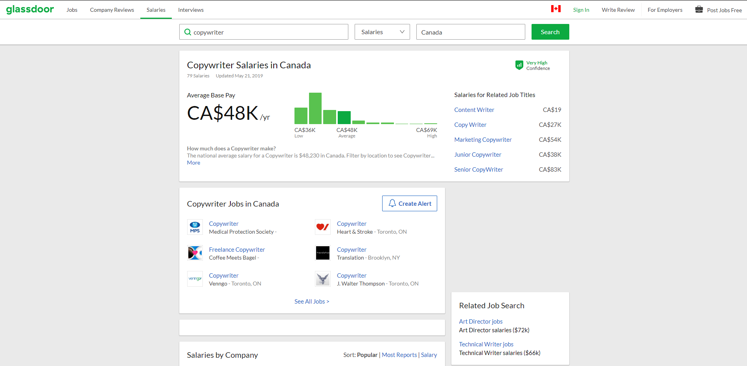Open the Jobs menu item
The height and width of the screenshot is (366, 747).
click(72, 10)
